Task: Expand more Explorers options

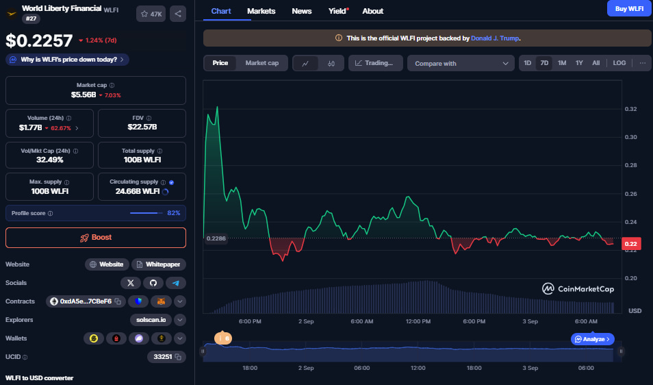Action: point(180,320)
